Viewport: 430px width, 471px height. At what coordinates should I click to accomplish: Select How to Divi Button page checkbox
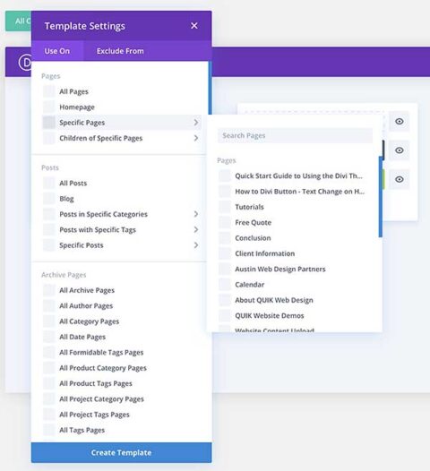pyautogui.click(x=225, y=192)
